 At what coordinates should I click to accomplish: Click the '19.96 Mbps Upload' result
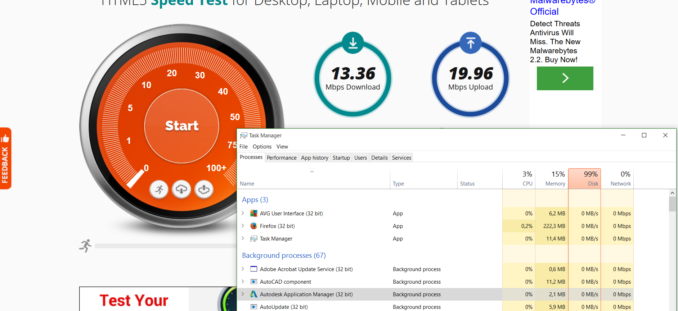(x=471, y=78)
